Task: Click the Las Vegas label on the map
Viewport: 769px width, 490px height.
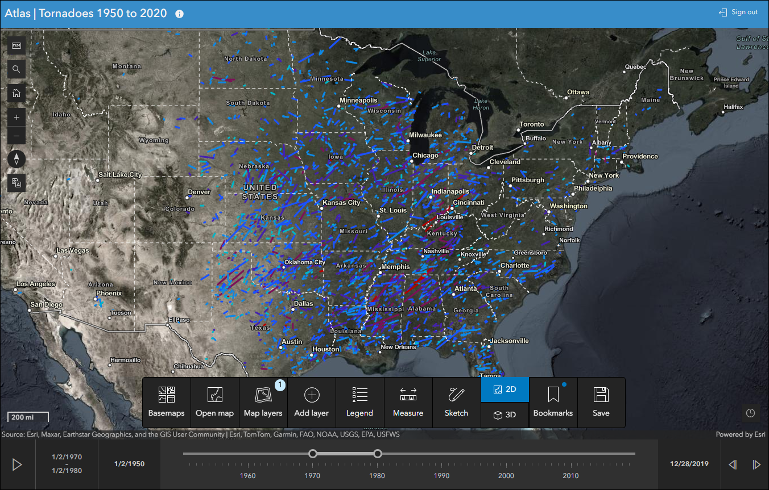Action: tap(72, 250)
